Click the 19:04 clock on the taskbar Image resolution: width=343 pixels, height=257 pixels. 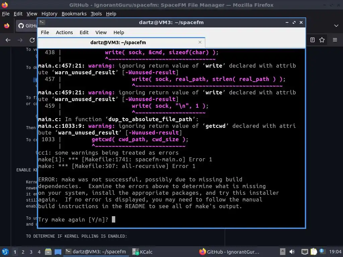[x=335, y=252]
